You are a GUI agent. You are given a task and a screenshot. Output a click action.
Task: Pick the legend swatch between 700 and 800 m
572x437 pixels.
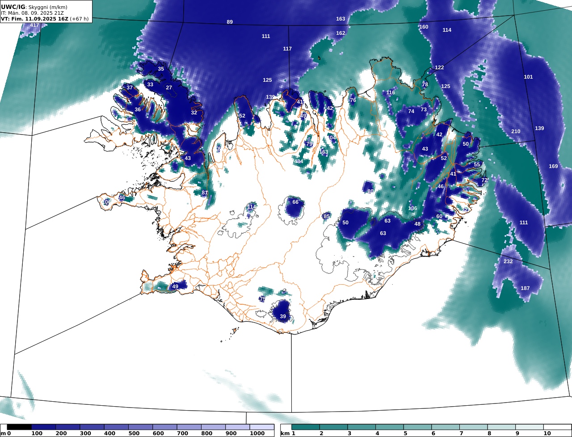(189, 428)
